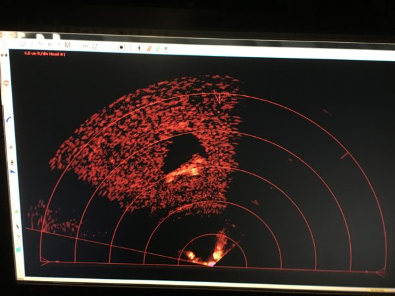Click the magenta sonar head marker at origin
Image resolution: width=395 pixels, height=296 pixels.
[212, 264]
